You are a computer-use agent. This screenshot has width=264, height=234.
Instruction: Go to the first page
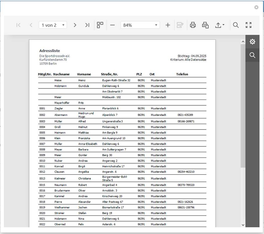click(x=18, y=25)
